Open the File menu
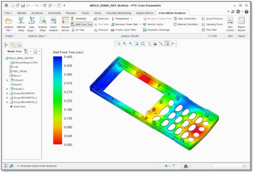Image resolution: width=253 pixels, height=173 pixels. coord(8,13)
